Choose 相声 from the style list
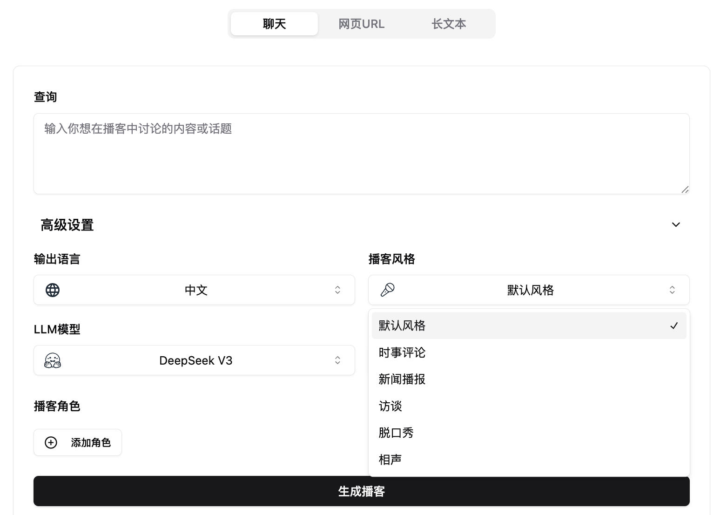This screenshot has width=727, height=515. 390,460
